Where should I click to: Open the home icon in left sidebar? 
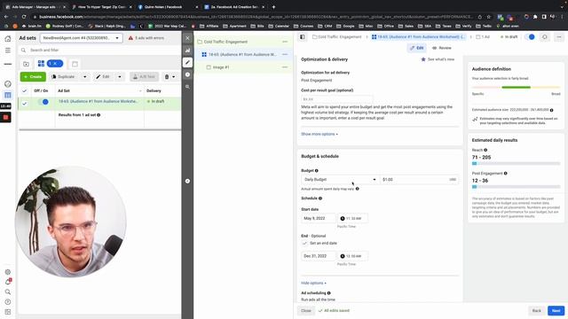click(x=8, y=39)
